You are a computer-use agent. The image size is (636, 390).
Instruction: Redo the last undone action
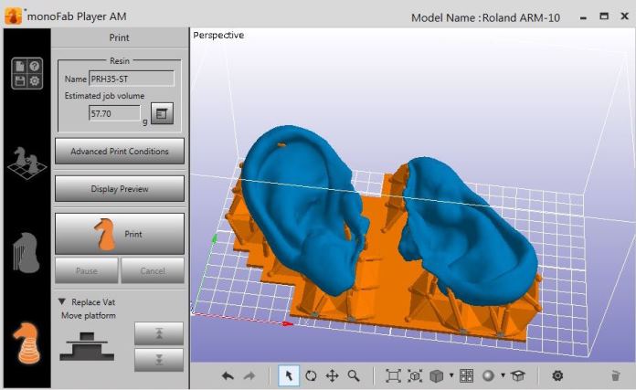coord(249,375)
